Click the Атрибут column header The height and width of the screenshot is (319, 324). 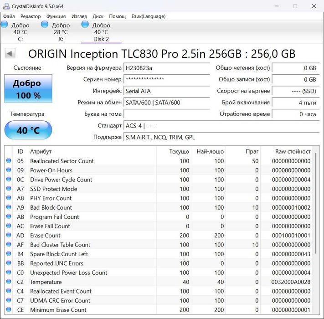coord(92,151)
